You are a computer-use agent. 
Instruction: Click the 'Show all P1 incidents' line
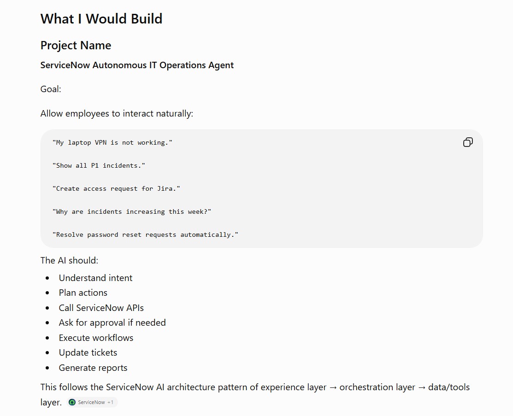(x=99, y=165)
